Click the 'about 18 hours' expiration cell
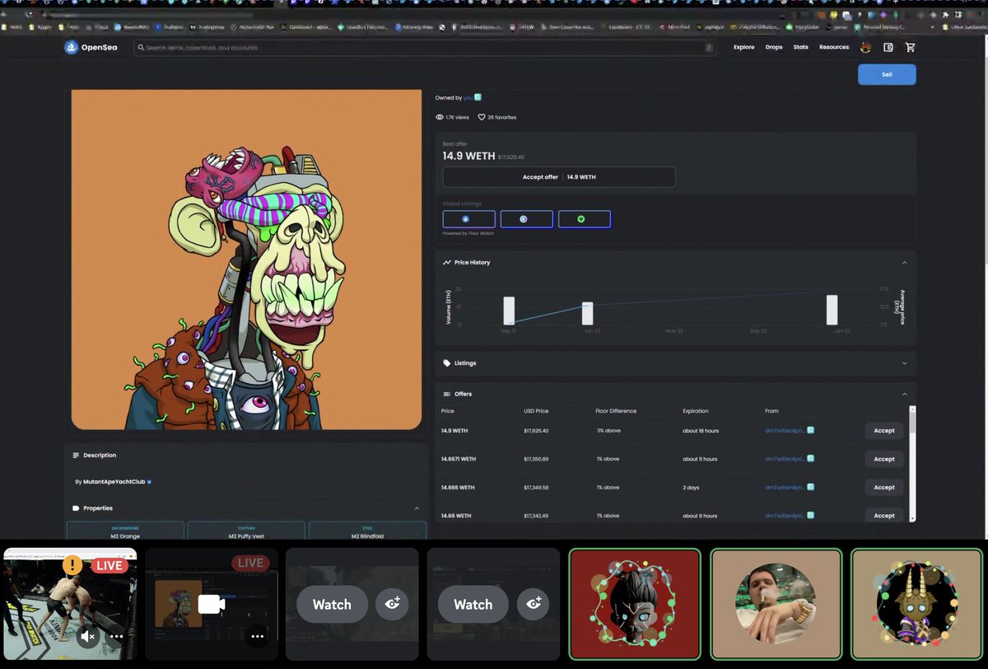Viewport: 988px width, 669px height. pyautogui.click(x=701, y=431)
